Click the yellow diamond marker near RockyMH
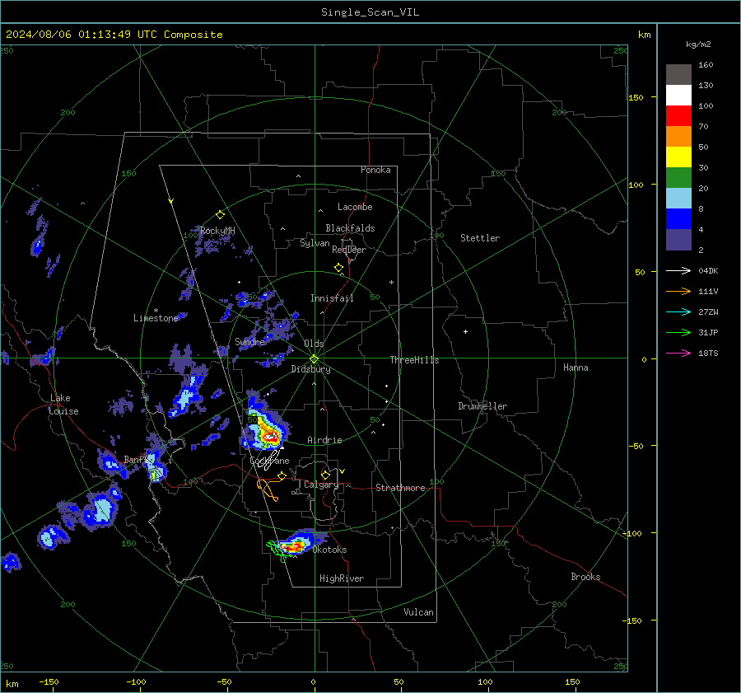The image size is (741, 693). [220, 215]
